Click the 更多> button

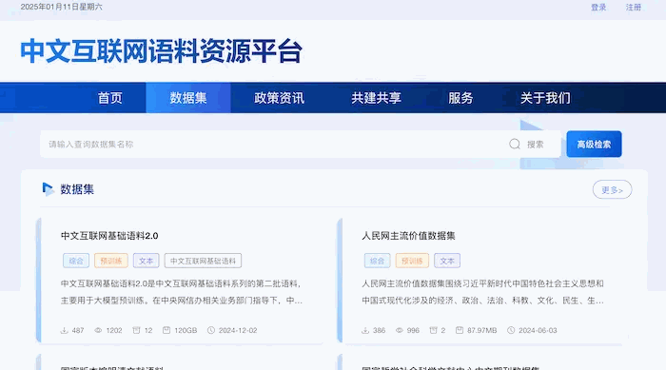[x=612, y=189]
